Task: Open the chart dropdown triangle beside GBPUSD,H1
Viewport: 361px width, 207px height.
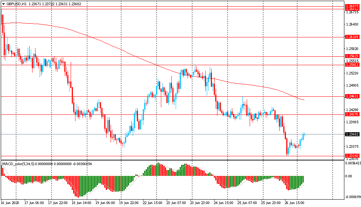Action: 3,4
